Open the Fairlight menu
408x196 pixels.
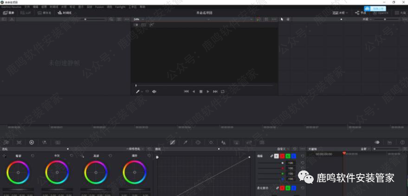(x=120, y=7)
